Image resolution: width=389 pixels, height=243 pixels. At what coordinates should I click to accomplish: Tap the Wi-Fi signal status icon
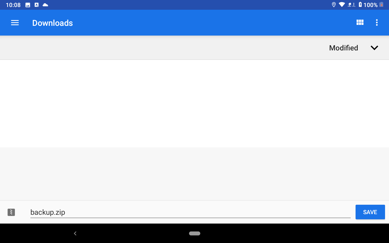342,5
